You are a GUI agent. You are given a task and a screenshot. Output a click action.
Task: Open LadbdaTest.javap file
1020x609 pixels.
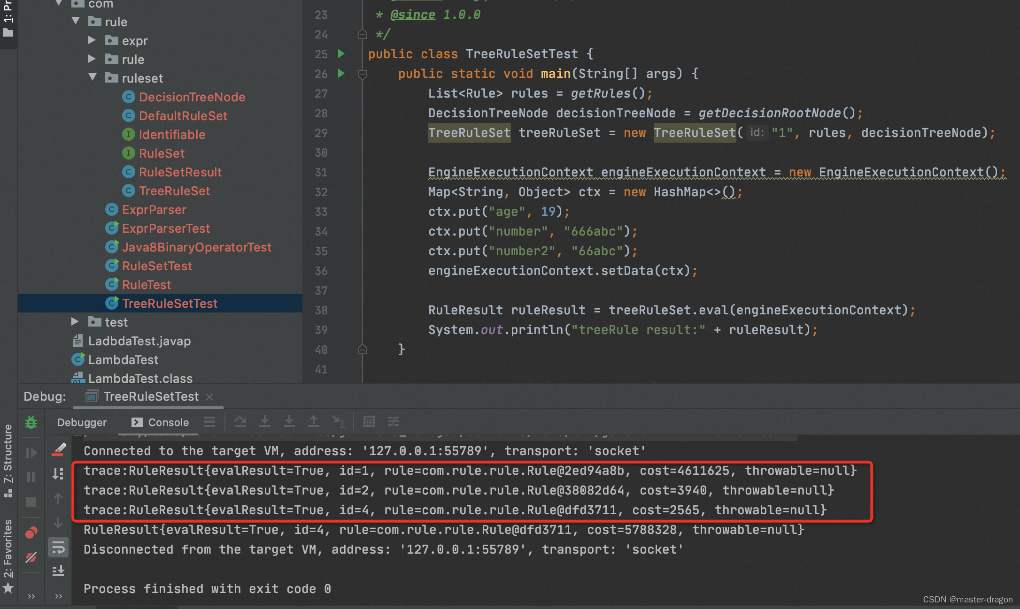(139, 341)
